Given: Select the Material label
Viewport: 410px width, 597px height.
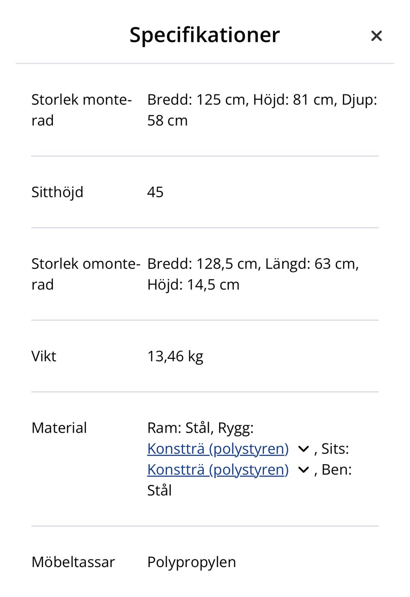Looking at the screenshot, I should [59, 428].
